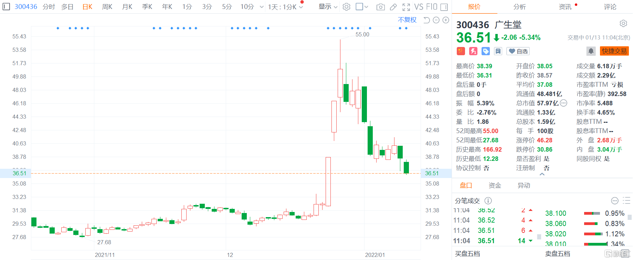
Task: Open 评论 comments tab
Action: point(610,7)
